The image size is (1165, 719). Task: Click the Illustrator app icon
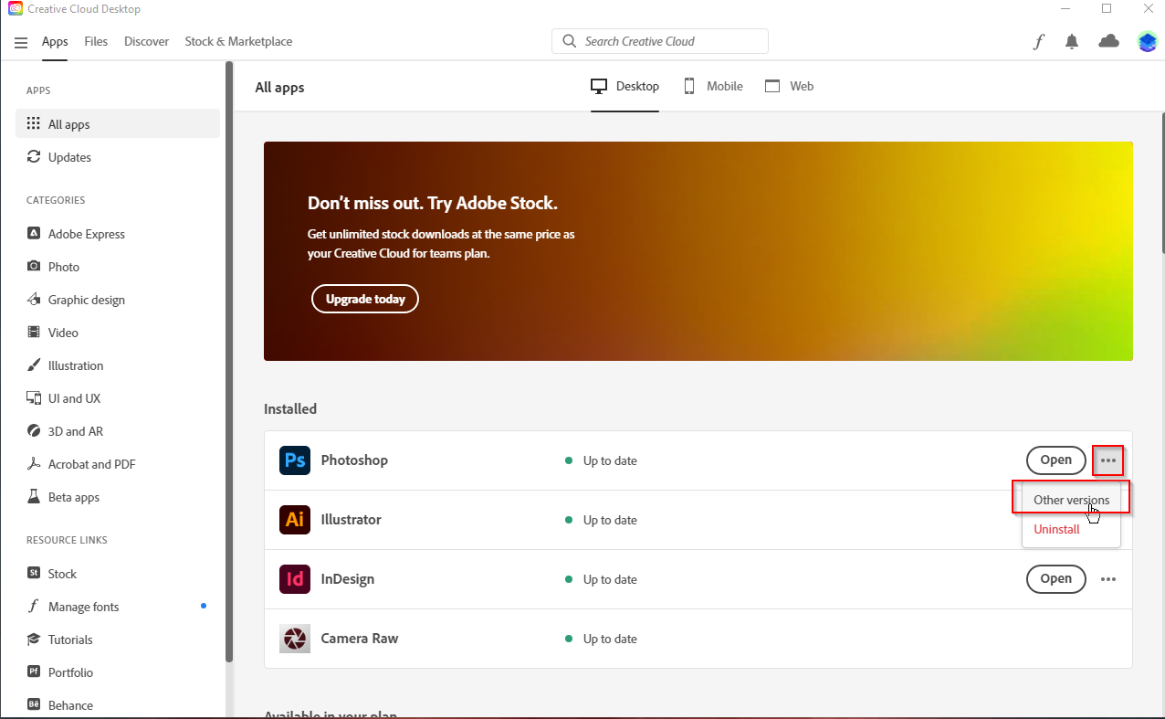[295, 520]
